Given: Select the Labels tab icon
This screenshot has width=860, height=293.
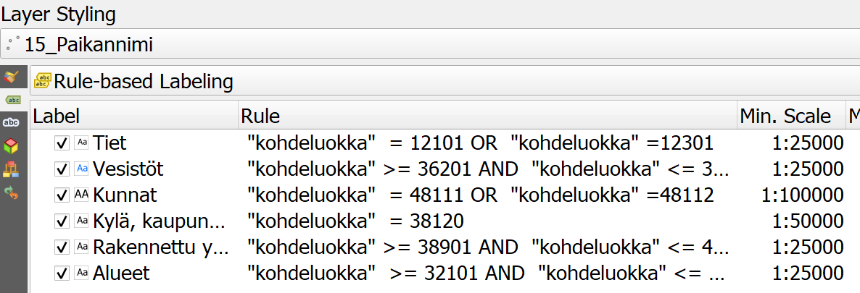Looking at the screenshot, I should [x=12, y=101].
